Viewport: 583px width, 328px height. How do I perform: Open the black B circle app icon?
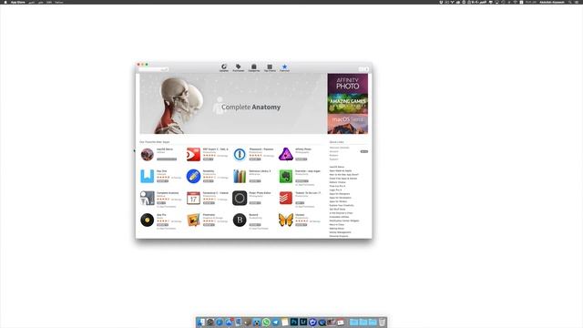pos(240,220)
